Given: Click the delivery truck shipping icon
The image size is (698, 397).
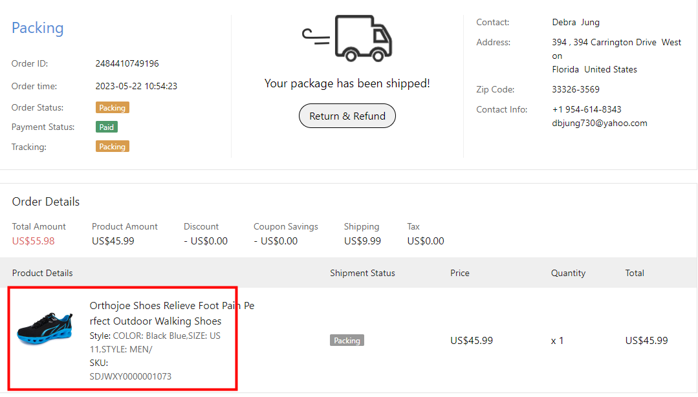Looking at the screenshot, I should pos(347,38).
